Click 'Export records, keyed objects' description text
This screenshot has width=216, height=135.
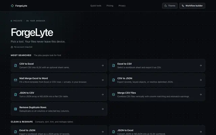click(x=145, y=82)
